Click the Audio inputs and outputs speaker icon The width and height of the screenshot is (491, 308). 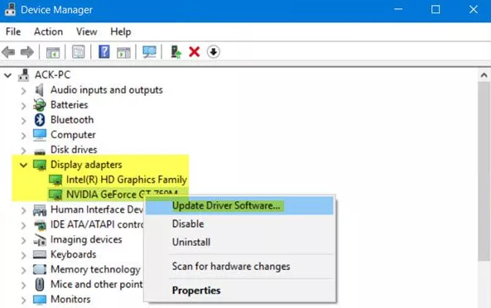(39, 90)
